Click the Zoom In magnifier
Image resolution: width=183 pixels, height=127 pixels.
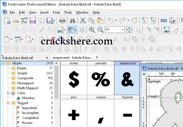(x=92, y=30)
